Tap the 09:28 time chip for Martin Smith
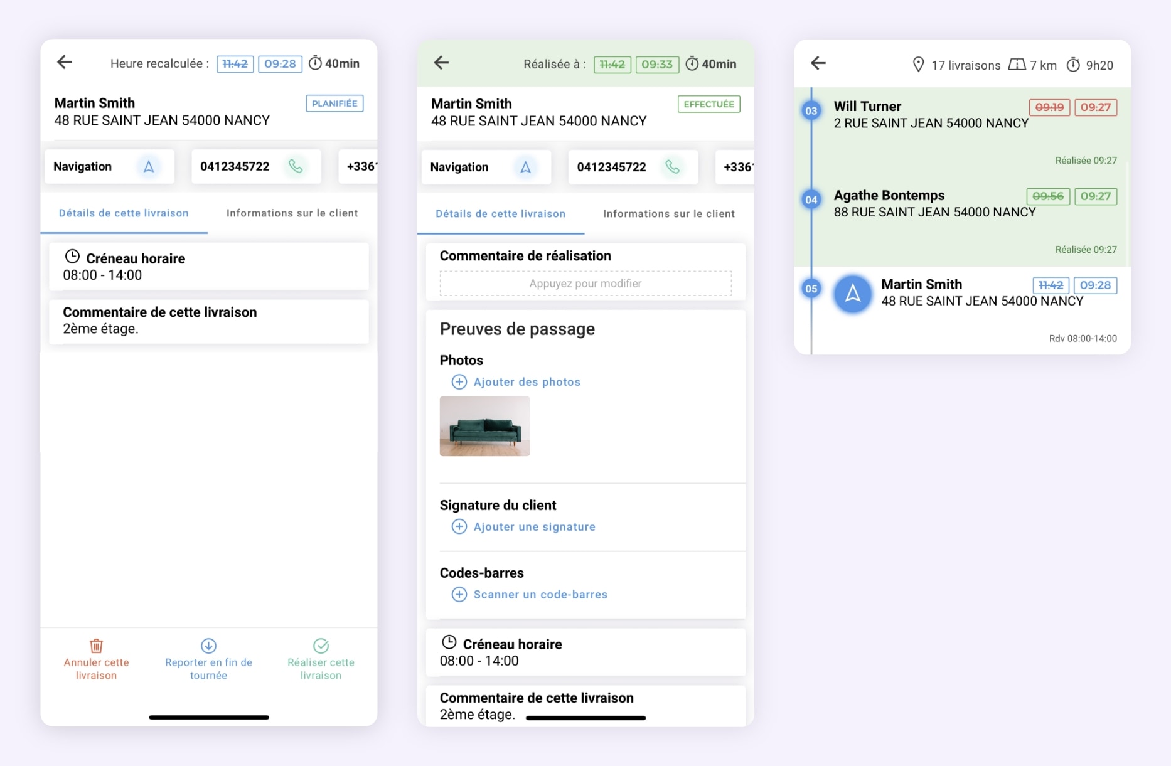1171x766 pixels. point(1095,285)
